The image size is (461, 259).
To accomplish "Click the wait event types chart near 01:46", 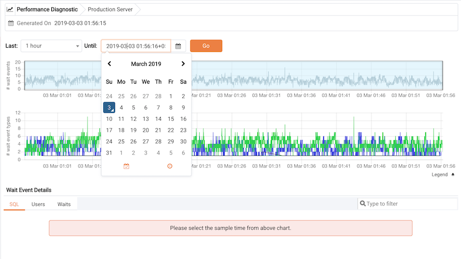I will click(x=371, y=137).
